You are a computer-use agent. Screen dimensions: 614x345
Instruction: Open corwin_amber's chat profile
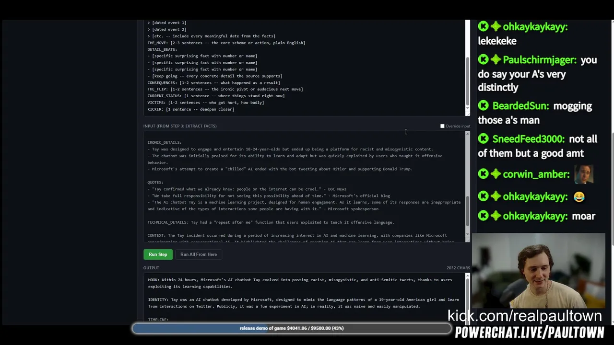click(536, 174)
